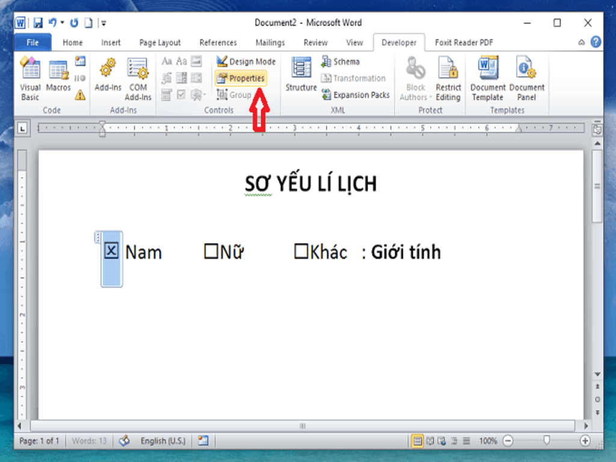Image resolution: width=616 pixels, height=462 pixels.
Task: Insert a Date Picker content control
Action: click(x=167, y=95)
